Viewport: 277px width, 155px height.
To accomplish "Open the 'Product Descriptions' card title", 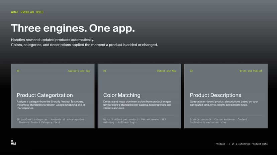I will click(x=215, y=95).
